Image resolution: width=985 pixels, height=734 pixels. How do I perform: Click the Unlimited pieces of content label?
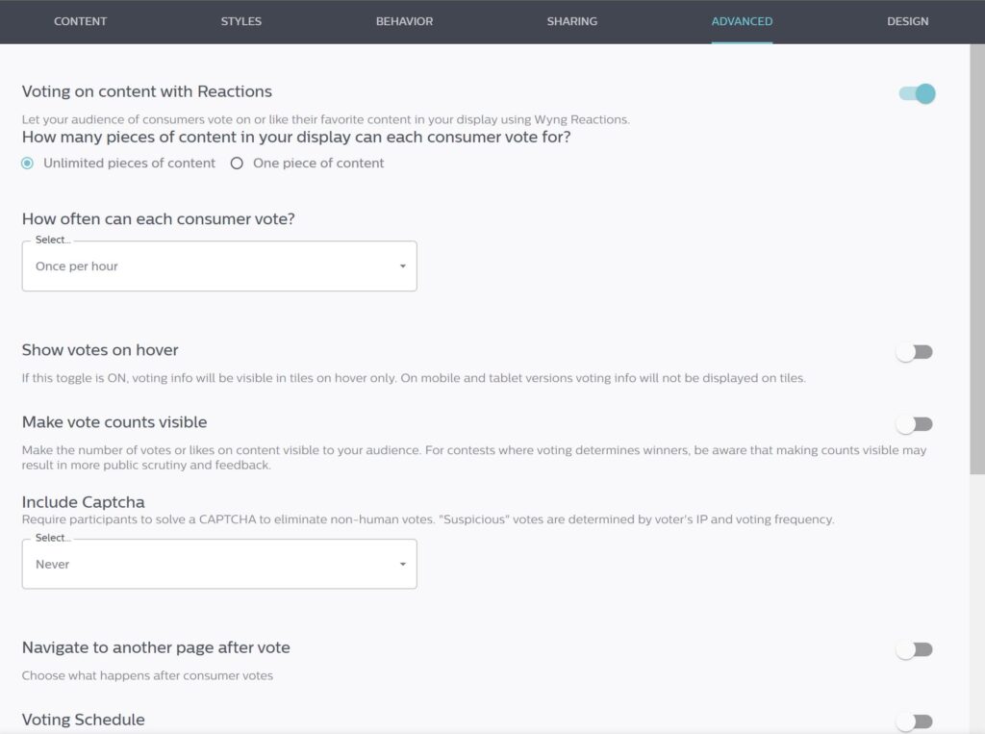pos(130,164)
